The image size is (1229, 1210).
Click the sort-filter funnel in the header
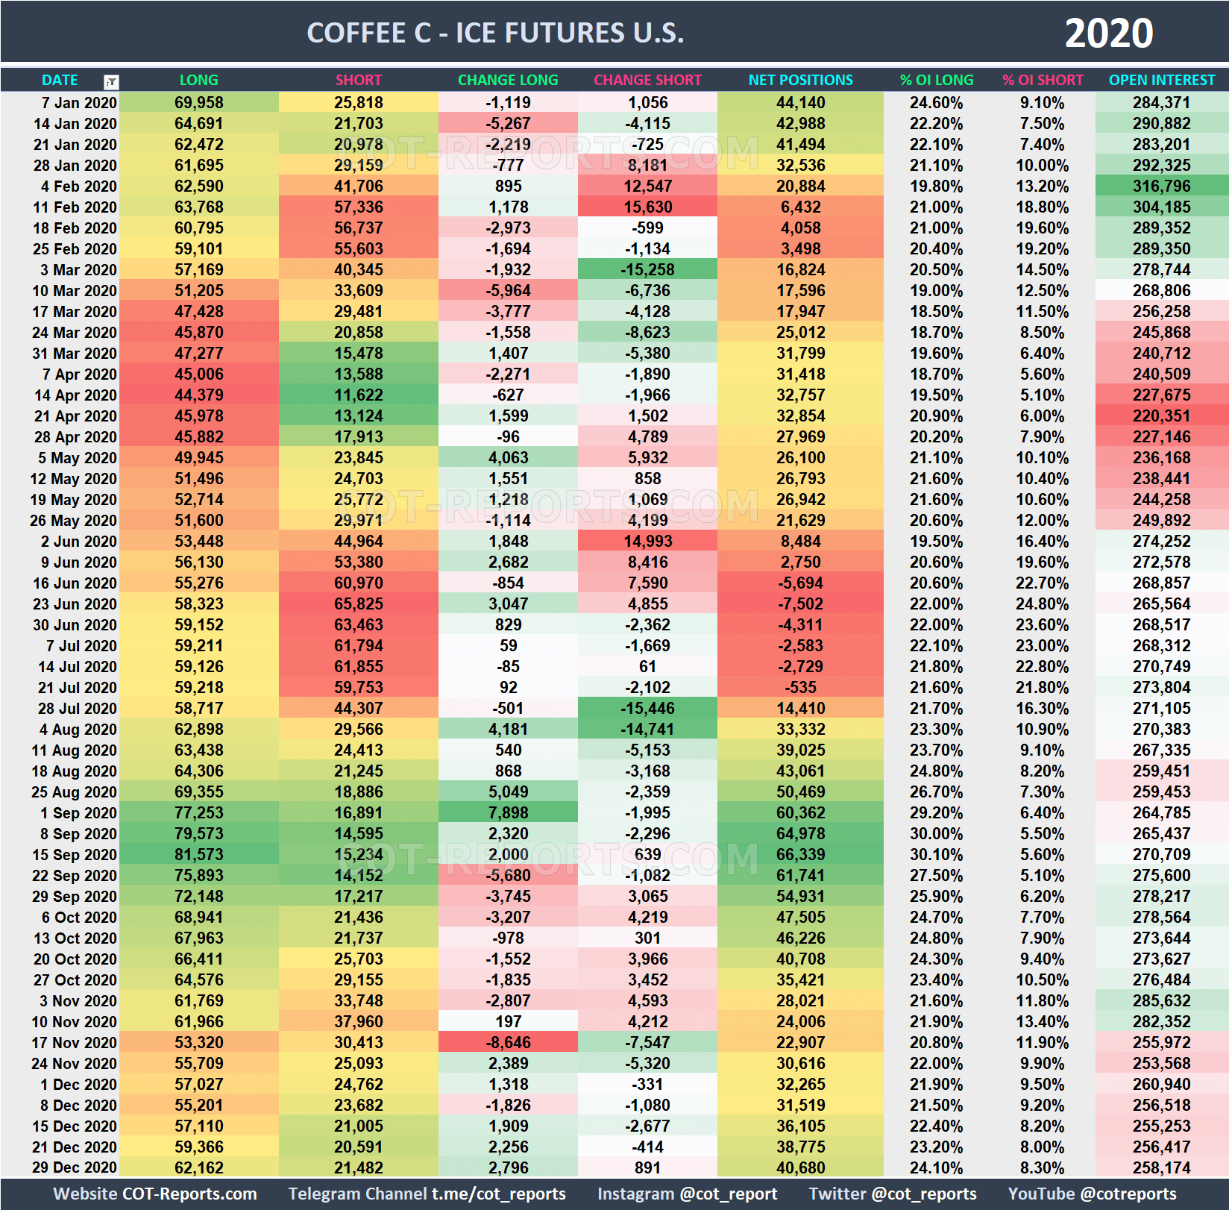(110, 80)
